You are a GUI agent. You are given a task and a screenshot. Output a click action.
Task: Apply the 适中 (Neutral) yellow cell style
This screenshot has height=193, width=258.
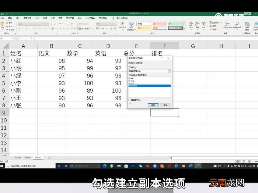click(x=144, y=28)
